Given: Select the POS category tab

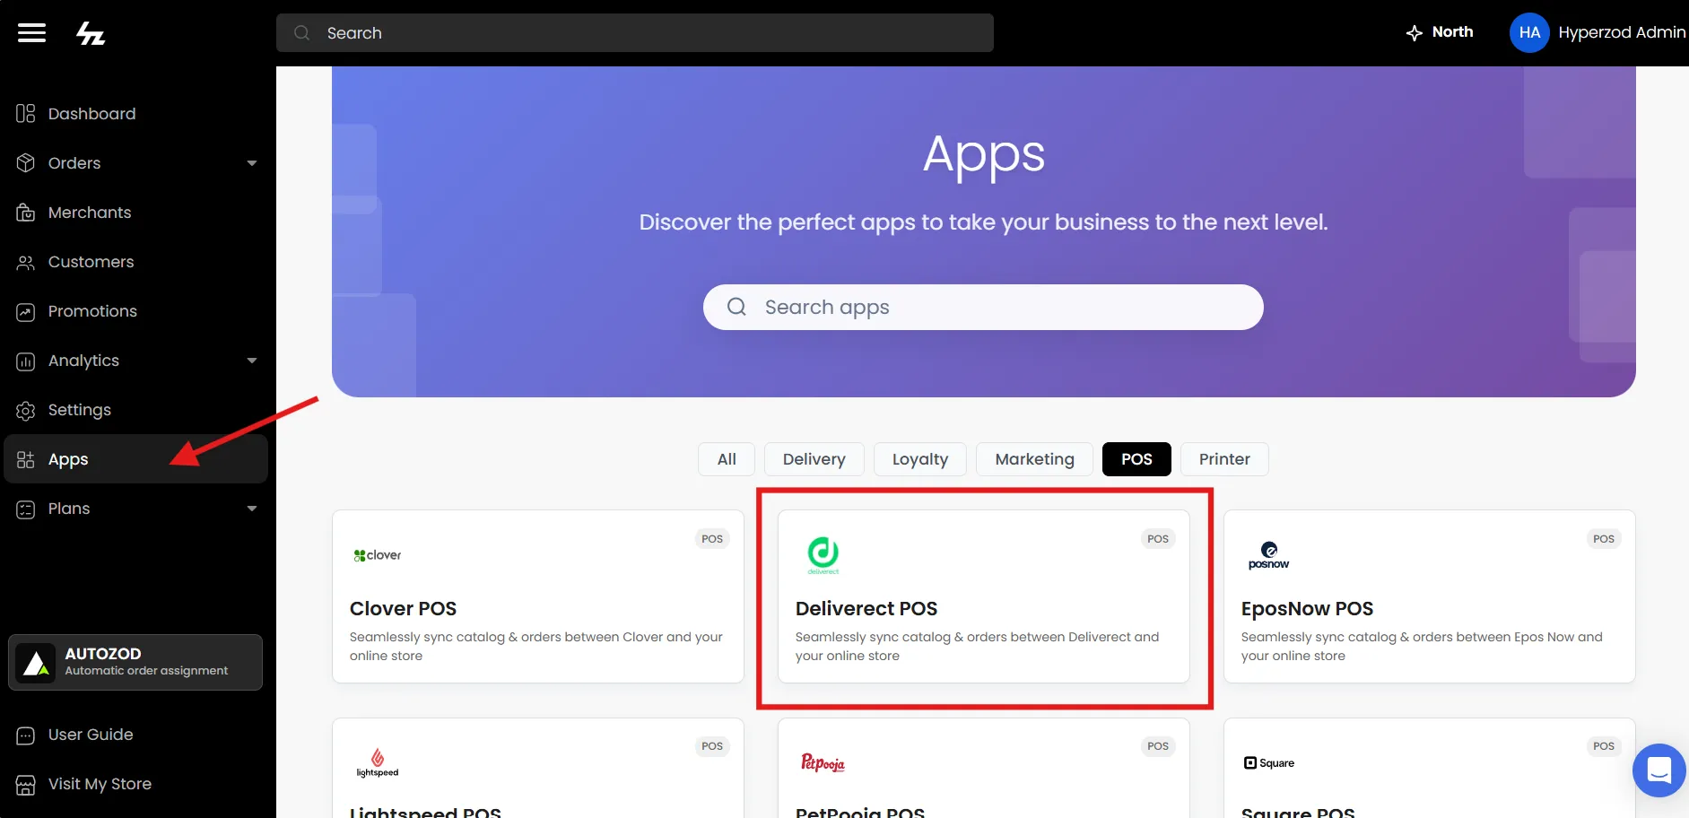Looking at the screenshot, I should (x=1136, y=459).
